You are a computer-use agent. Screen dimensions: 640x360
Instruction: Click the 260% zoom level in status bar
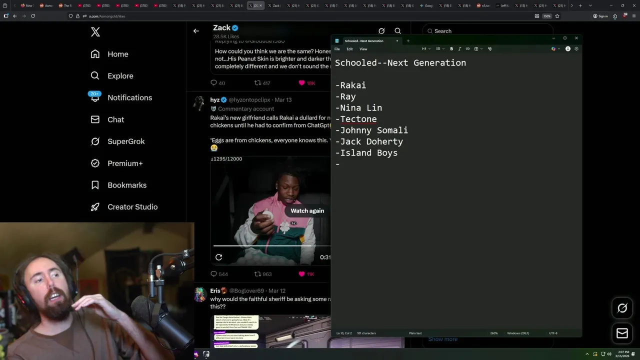(x=493, y=333)
